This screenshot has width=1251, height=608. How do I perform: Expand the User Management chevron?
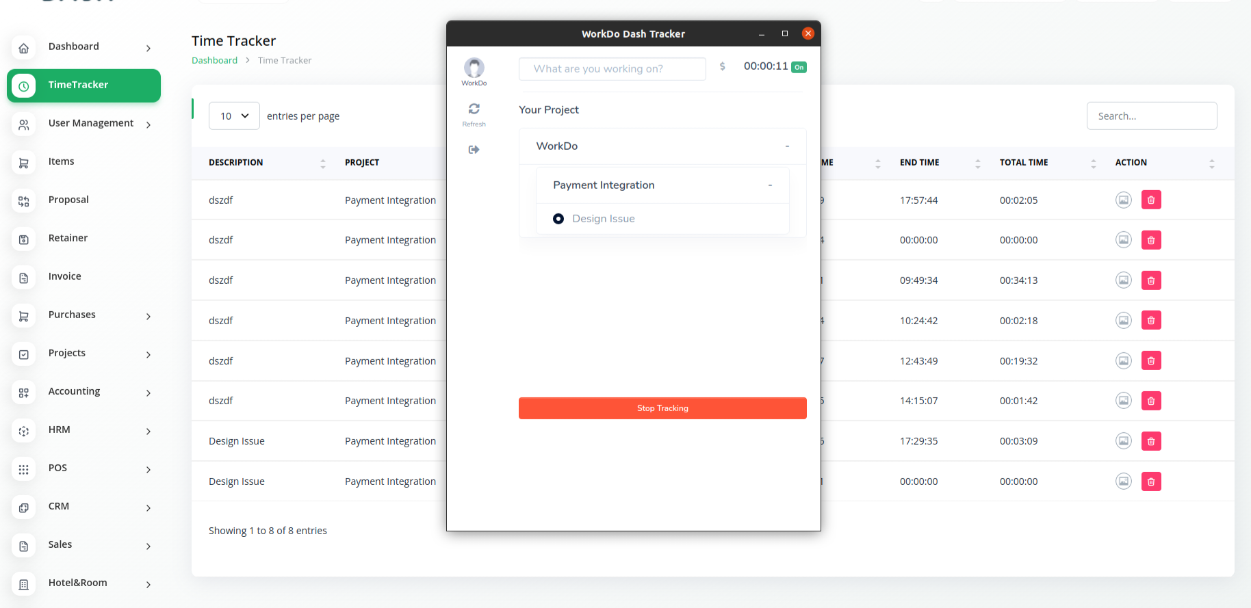(149, 124)
